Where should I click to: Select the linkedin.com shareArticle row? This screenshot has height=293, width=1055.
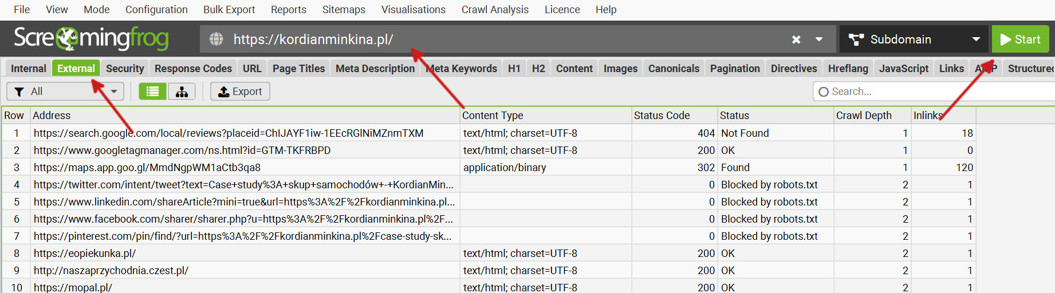pos(489,202)
